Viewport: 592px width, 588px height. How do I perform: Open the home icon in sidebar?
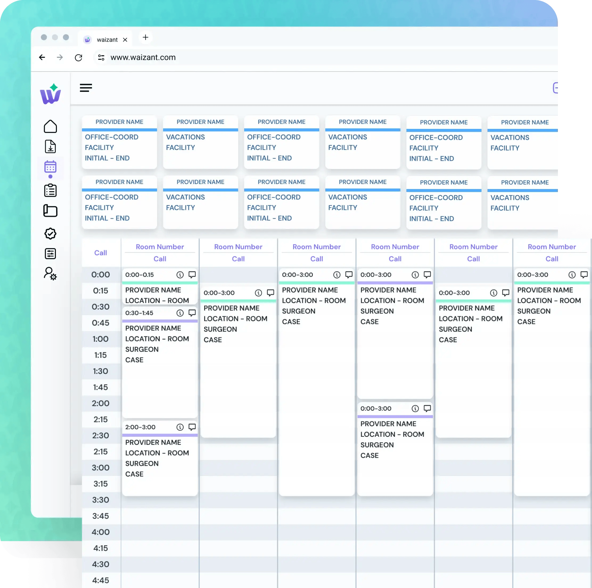click(50, 126)
